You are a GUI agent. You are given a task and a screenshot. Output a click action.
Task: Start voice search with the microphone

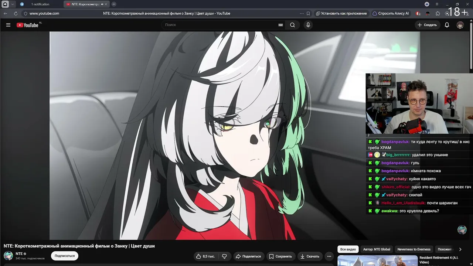click(308, 25)
